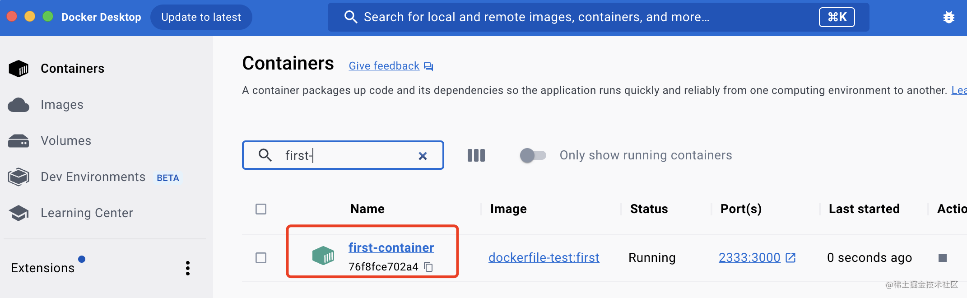Screen dimensions: 967x298
Task: Click the bug report icon in title bar
Action: [x=948, y=17]
